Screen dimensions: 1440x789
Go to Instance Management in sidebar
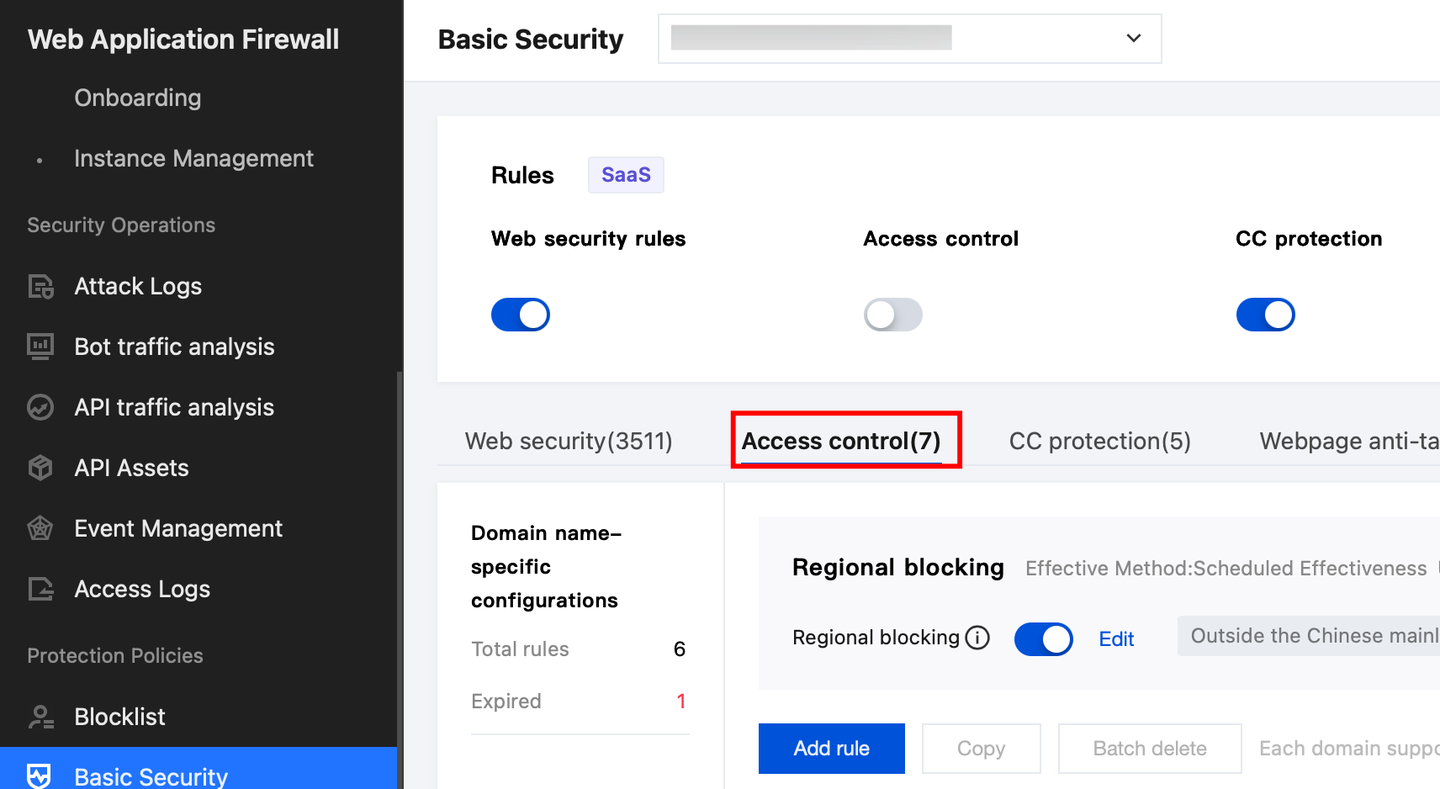[193, 158]
